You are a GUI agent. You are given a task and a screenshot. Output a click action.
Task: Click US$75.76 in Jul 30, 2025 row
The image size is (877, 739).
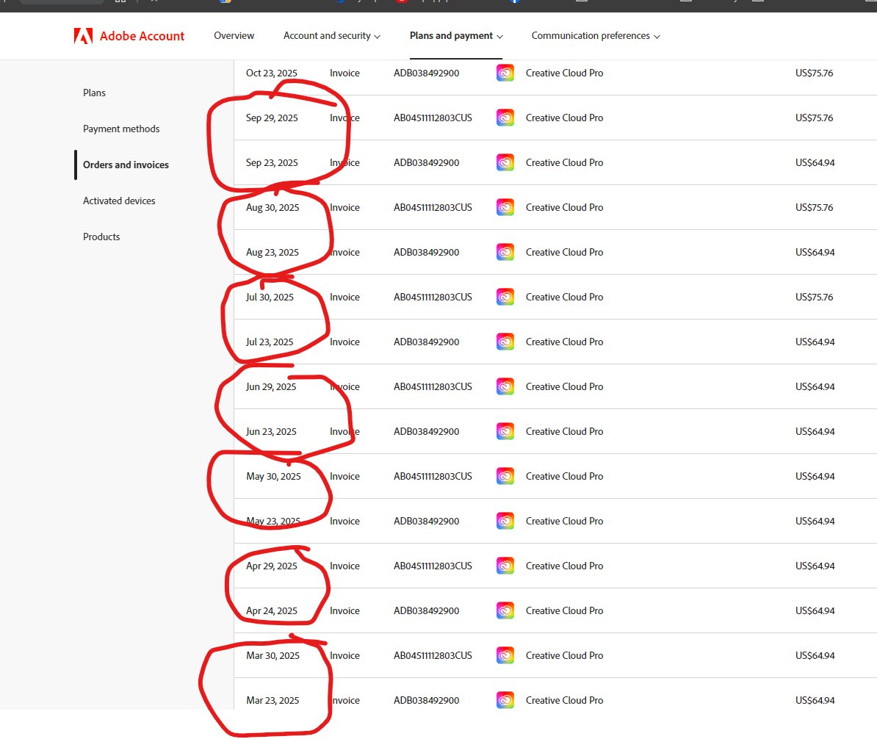click(815, 297)
